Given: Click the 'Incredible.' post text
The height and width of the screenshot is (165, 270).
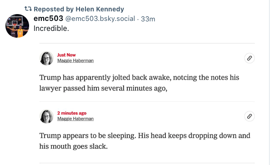Looking at the screenshot, I should tap(51, 29).
